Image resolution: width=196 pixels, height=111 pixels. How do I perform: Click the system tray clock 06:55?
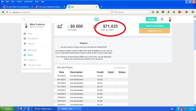point(192,109)
